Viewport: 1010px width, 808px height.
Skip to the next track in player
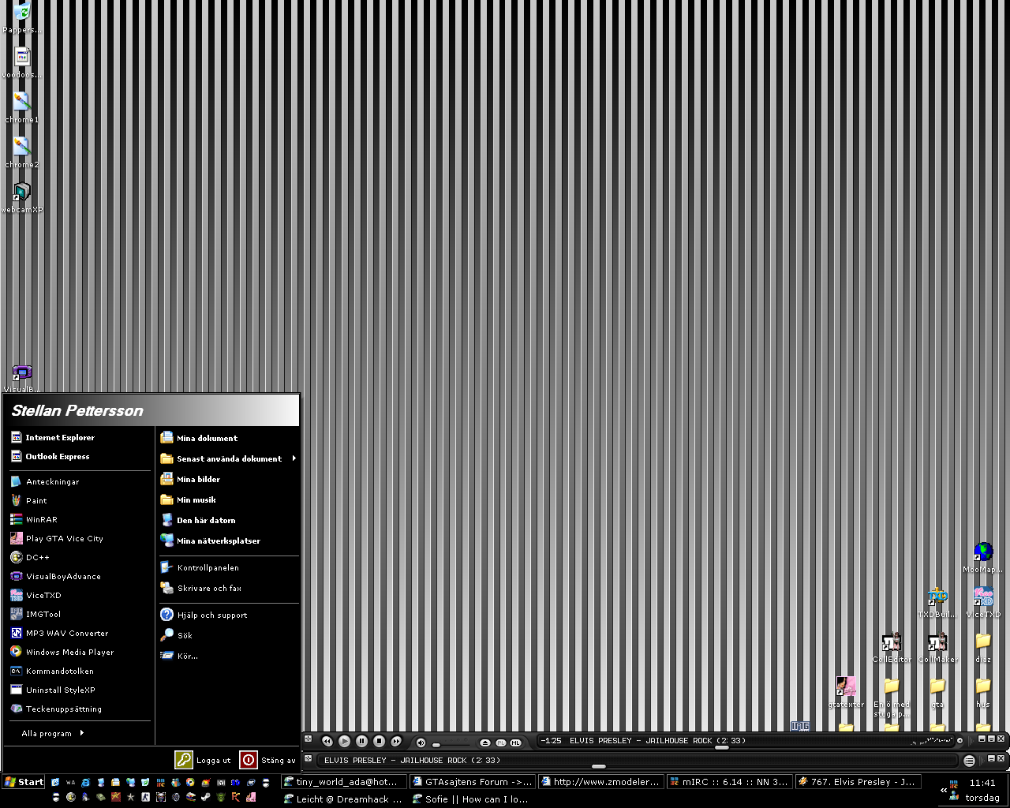(396, 741)
